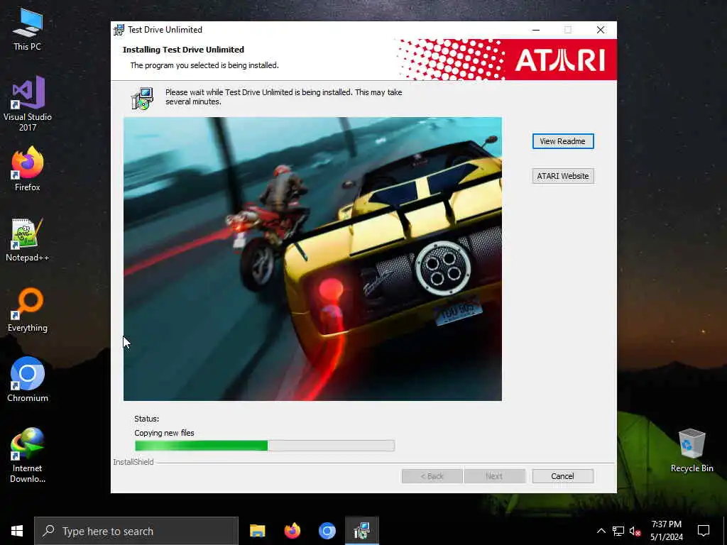Click the muted volume tray icon
This screenshot has height=545, width=727.
coord(635,531)
